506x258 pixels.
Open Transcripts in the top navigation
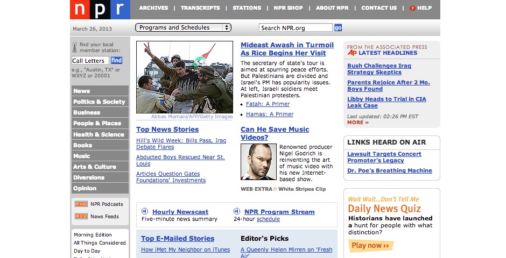click(x=200, y=8)
